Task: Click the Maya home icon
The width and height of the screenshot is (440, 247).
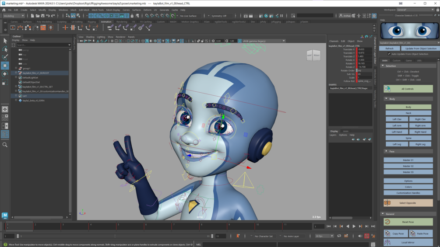Action: coord(4,10)
